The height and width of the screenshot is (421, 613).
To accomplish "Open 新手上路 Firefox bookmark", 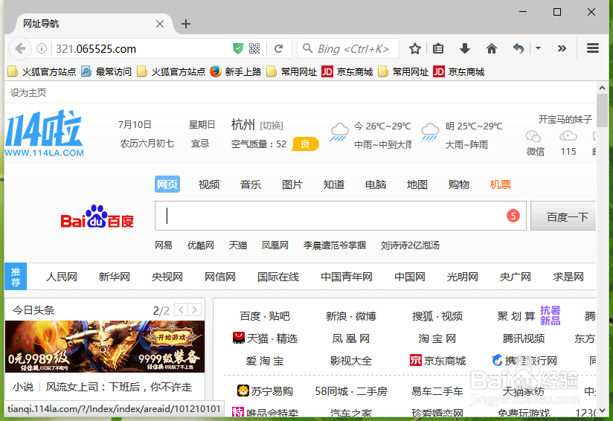I will (x=235, y=71).
